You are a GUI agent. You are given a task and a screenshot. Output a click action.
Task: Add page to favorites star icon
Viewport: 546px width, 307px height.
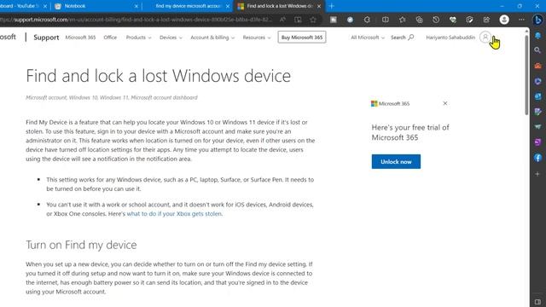coord(313,20)
